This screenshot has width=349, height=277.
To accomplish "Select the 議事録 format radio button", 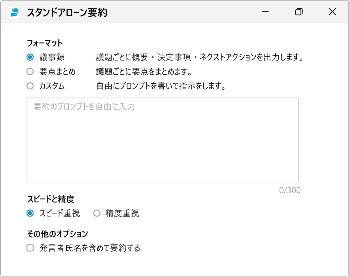I will tap(30, 57).
